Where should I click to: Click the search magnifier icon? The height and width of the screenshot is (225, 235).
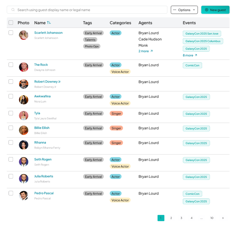(13, 10)
